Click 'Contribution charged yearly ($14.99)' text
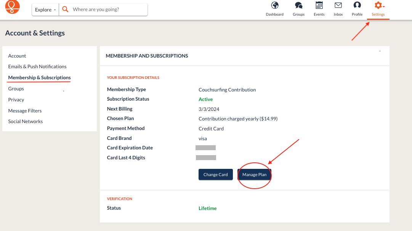 238,119
